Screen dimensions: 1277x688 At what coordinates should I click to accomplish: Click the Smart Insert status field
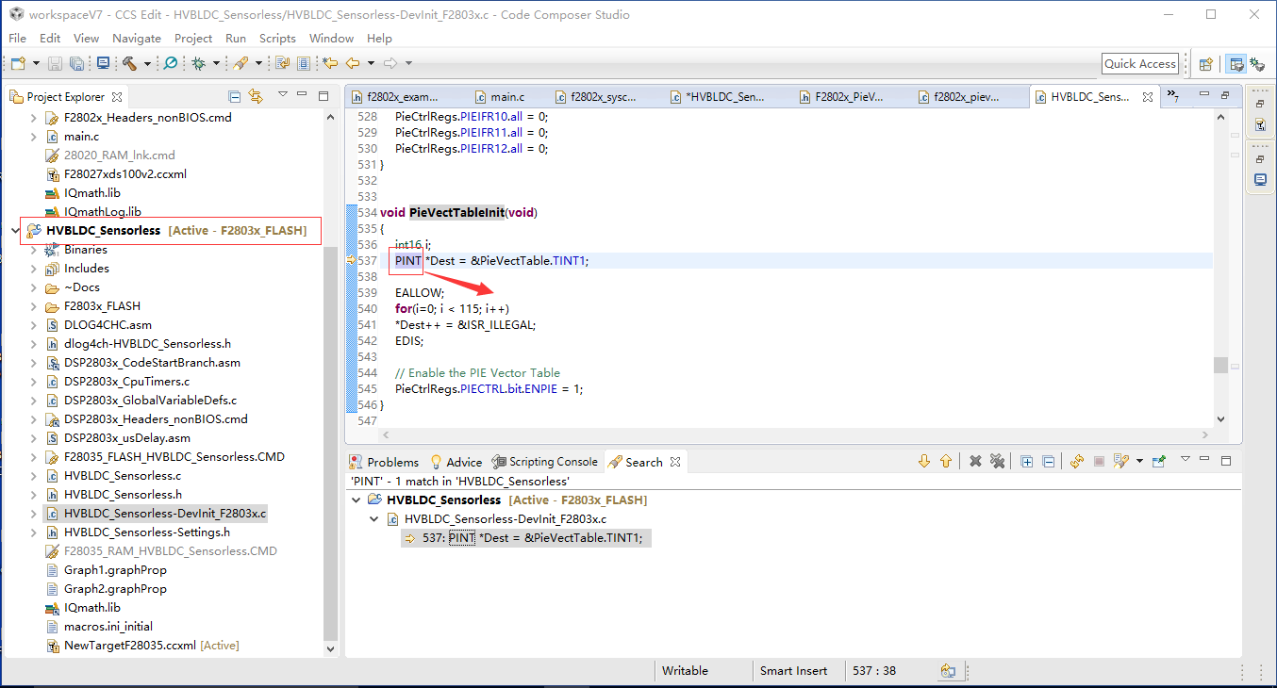click(793, 671)
